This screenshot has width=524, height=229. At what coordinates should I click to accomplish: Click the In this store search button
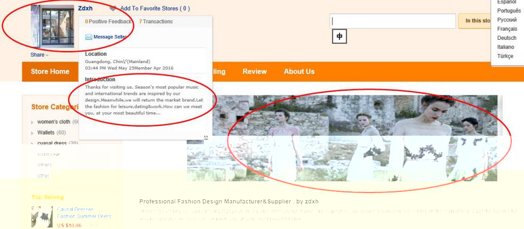[x=478, y=21]
